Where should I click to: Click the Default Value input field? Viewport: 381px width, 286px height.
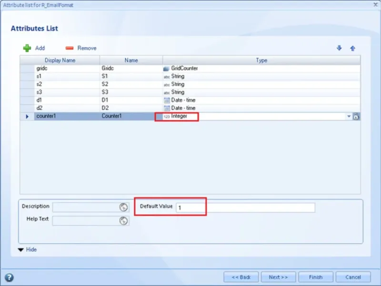[x=245, y=208]
